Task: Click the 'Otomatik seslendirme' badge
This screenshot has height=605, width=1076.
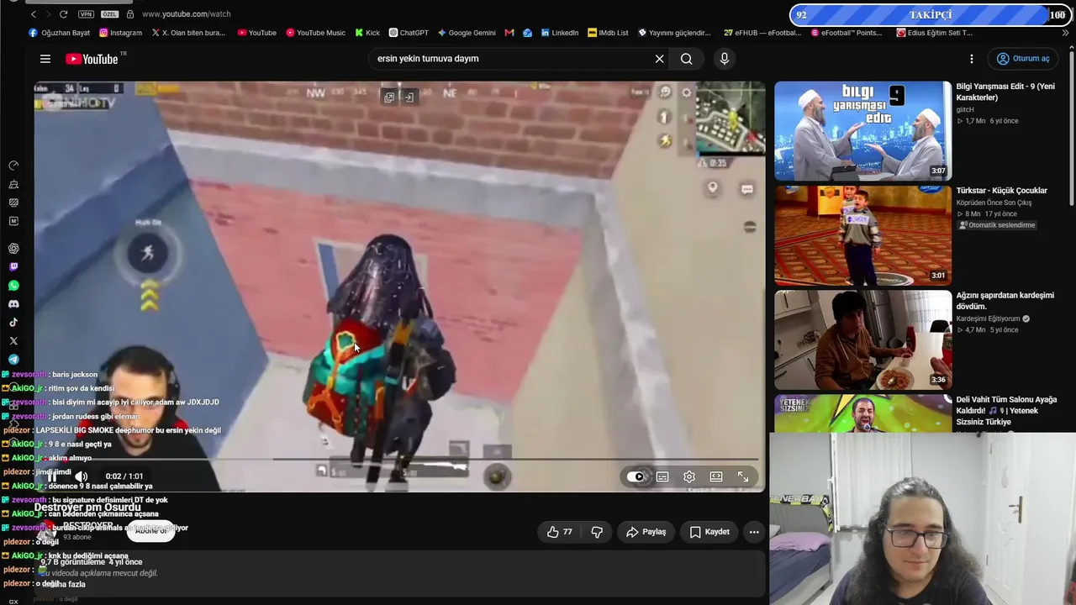Action: point(998,225)
